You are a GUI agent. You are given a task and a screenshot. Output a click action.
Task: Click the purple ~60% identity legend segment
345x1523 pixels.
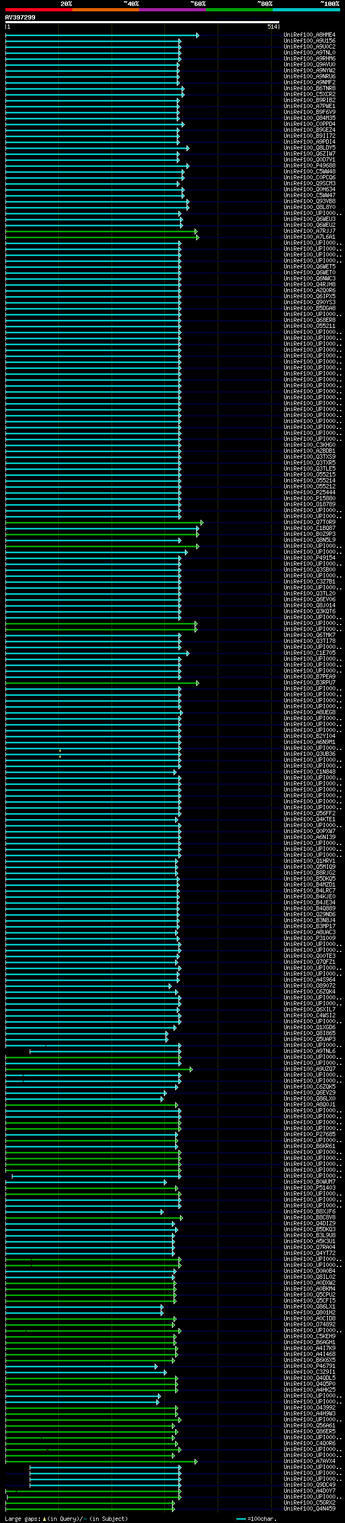tap(173, 10)
